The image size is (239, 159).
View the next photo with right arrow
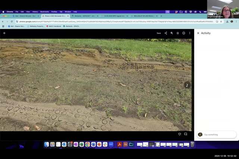pos(187,85)
